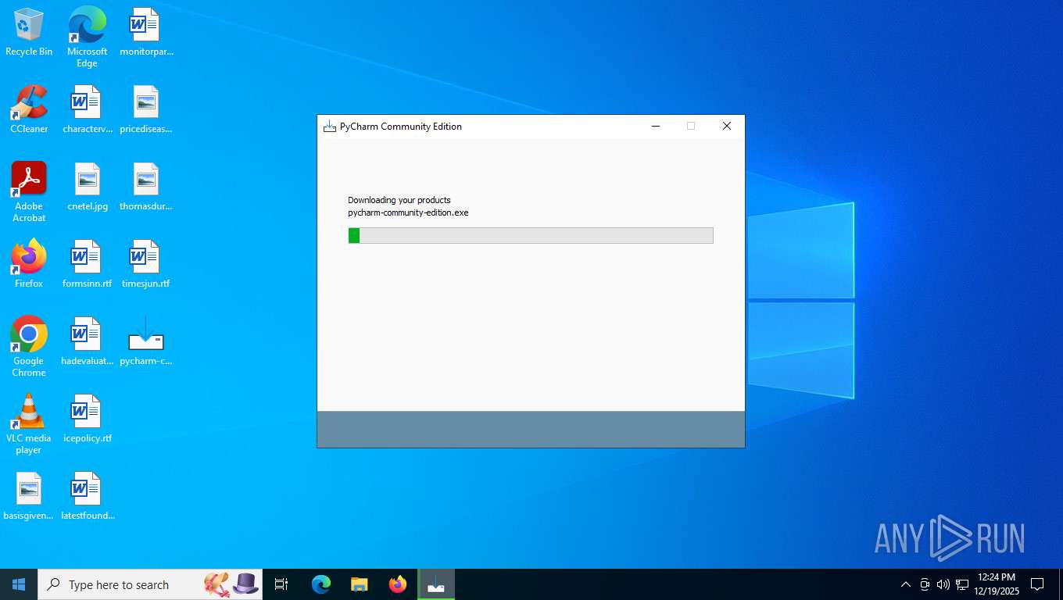Select the formsinn.rtf document

(x=87, y=264)
